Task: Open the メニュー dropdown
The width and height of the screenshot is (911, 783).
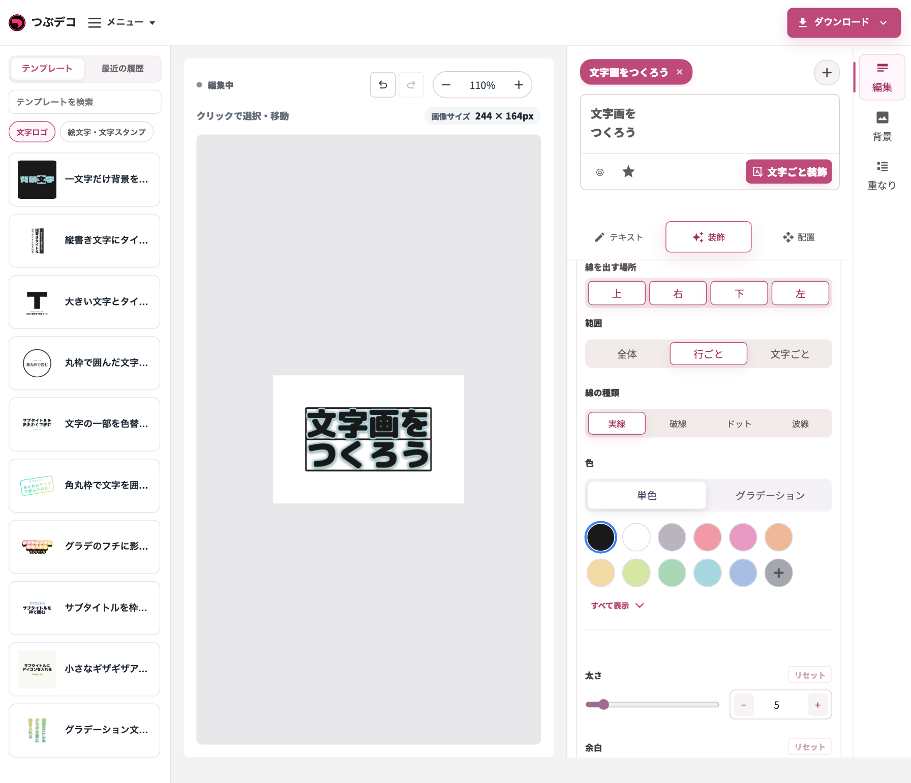Action: [x=122, y=22]
